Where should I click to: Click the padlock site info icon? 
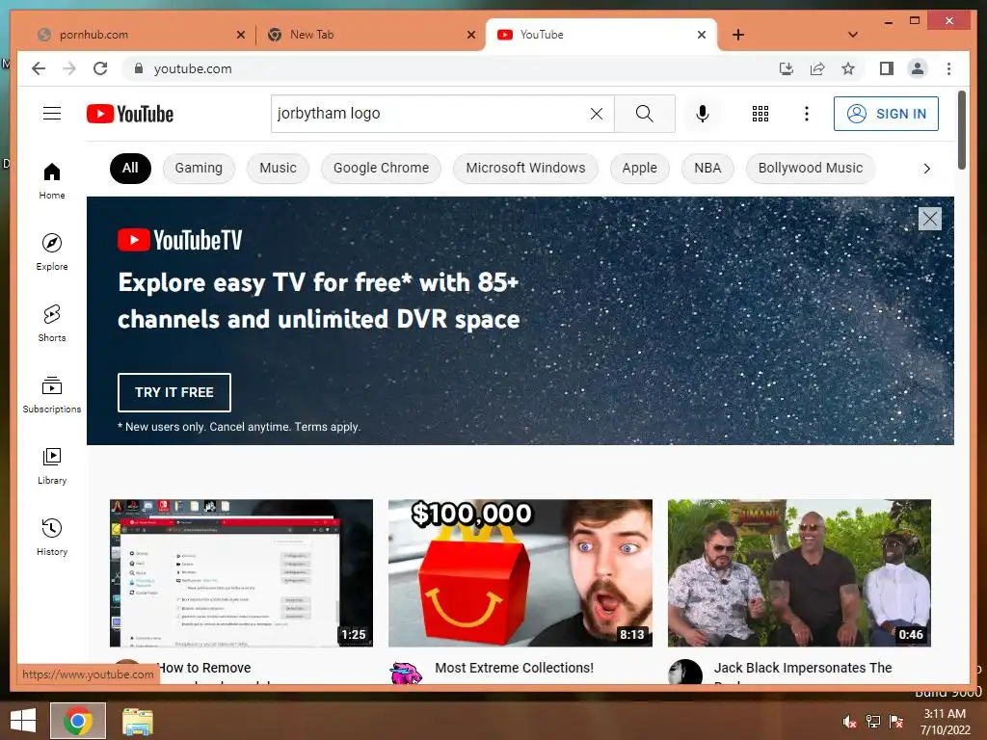point(139,68)
